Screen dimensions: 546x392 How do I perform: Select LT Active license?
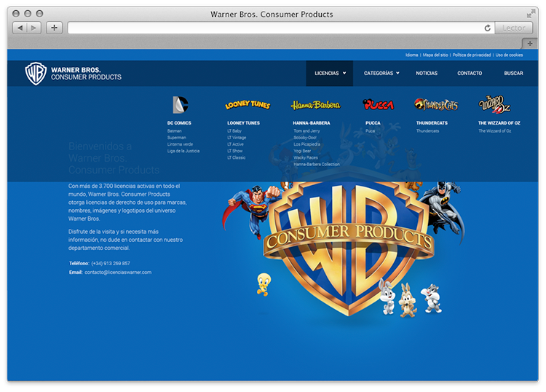pyautogui.click(x=235, y=144)
